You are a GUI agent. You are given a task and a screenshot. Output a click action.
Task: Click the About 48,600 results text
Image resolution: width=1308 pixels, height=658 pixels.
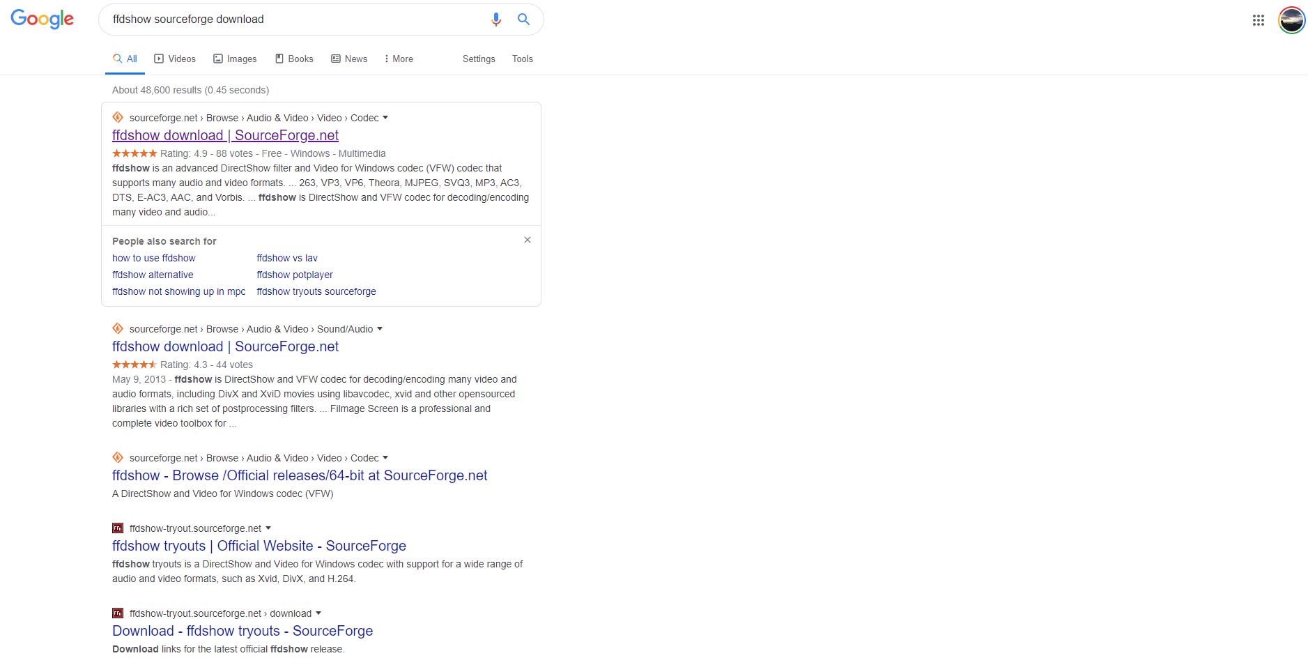(190, 90)
